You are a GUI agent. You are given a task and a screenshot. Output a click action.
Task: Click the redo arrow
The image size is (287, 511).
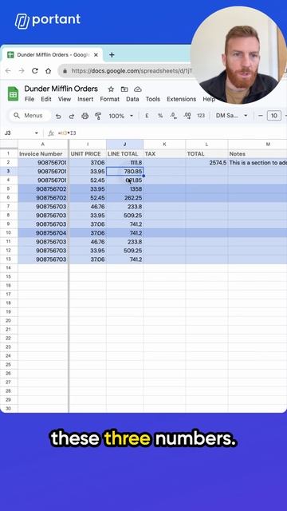point(72,116)
